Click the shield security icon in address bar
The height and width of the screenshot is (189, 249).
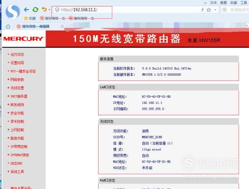tap(57, 10)
